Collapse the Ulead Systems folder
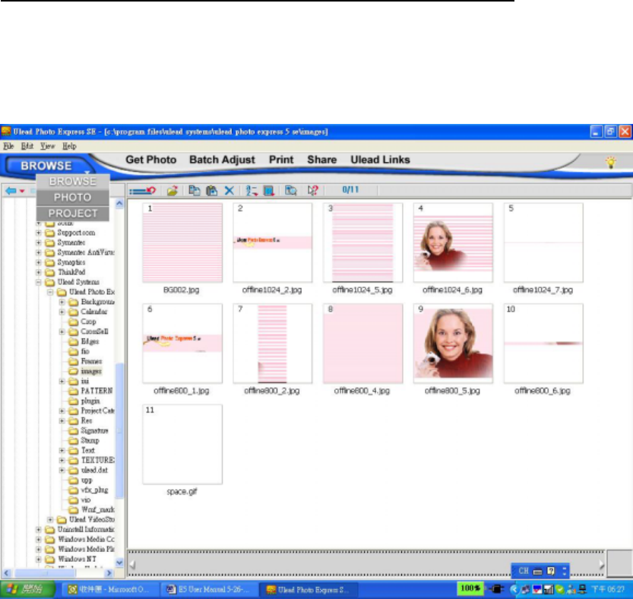The width and height of the screenshot is (633, 599). [x=38, y=282]
